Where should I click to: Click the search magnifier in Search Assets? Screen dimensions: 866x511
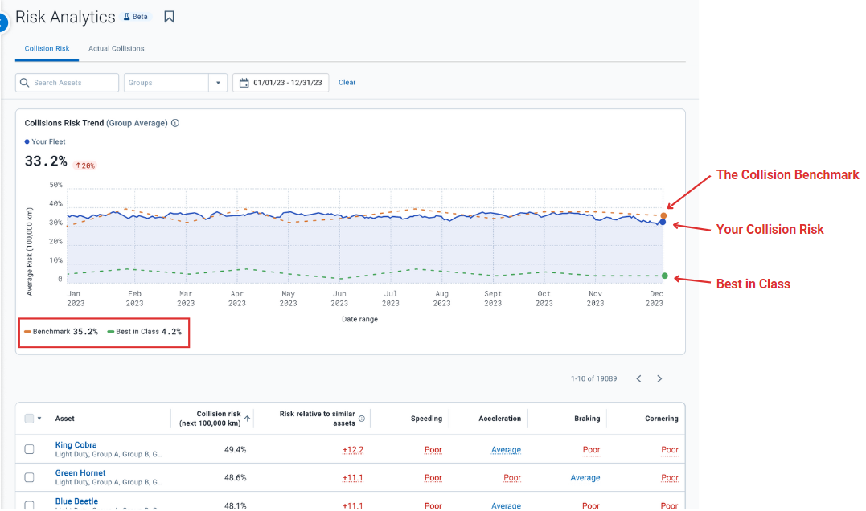[25, 82]
